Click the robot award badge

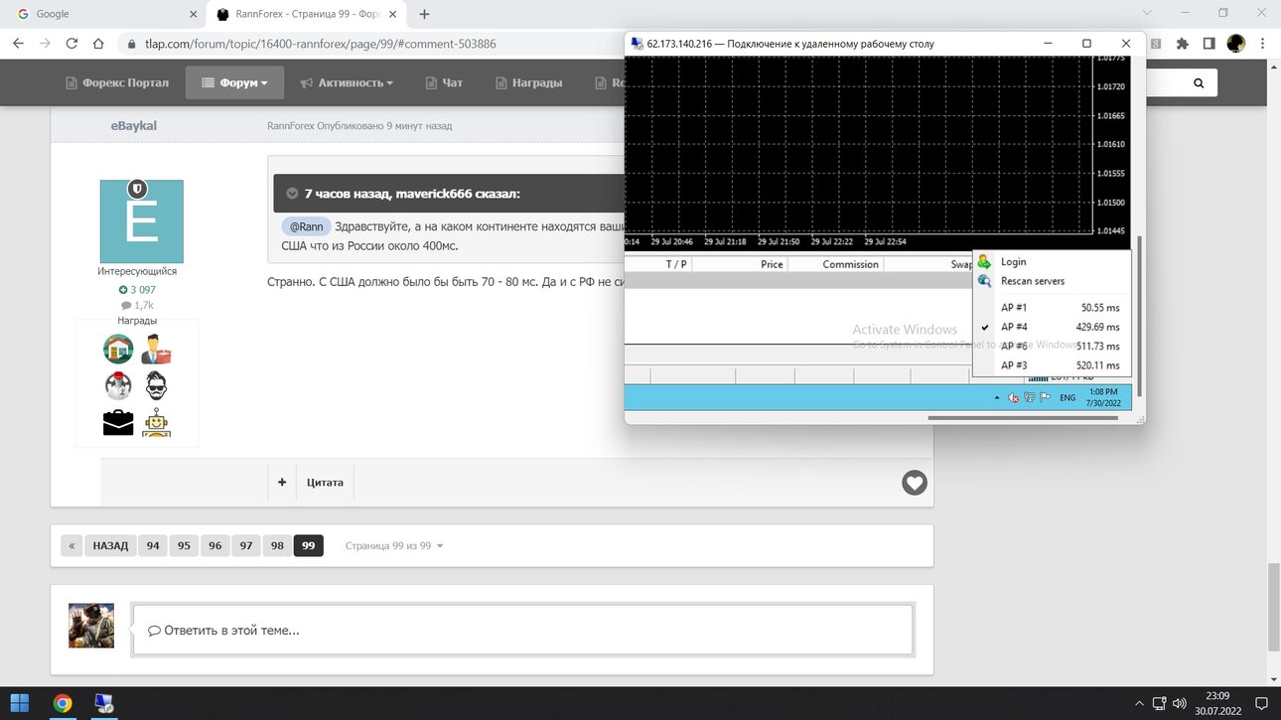[156, 423]
